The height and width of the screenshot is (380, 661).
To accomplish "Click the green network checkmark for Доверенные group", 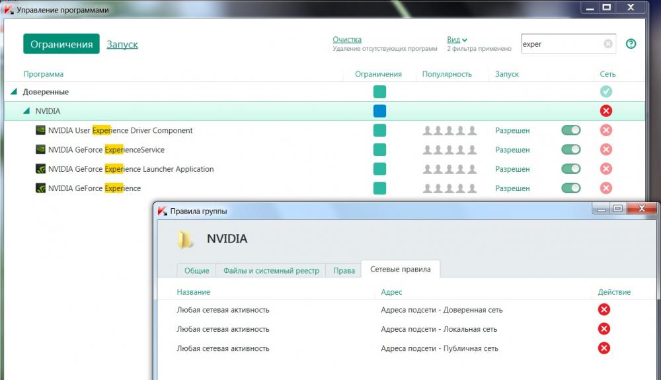I will (x=606, y=92).
